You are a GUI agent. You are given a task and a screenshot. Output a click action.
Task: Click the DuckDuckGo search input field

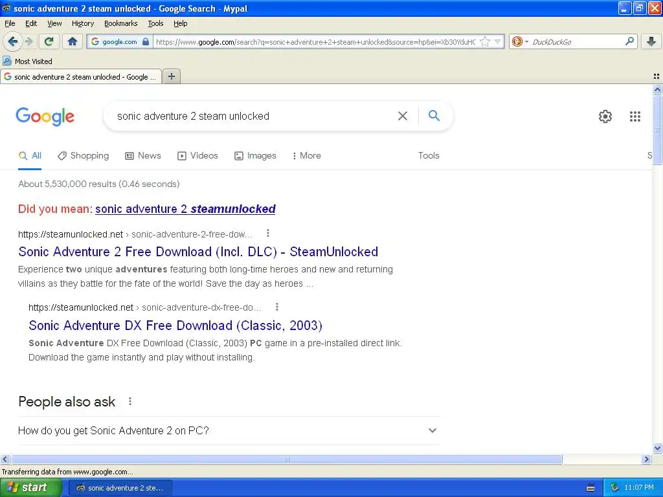pos(576,41)
